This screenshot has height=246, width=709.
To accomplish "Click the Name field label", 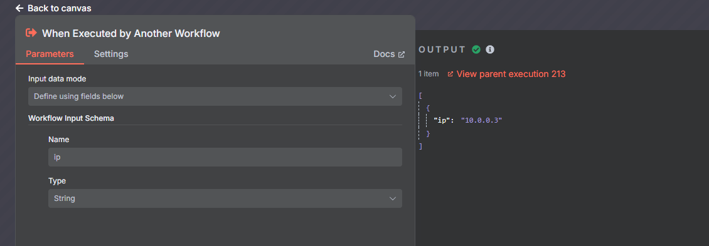I will (x=59, y=140).
